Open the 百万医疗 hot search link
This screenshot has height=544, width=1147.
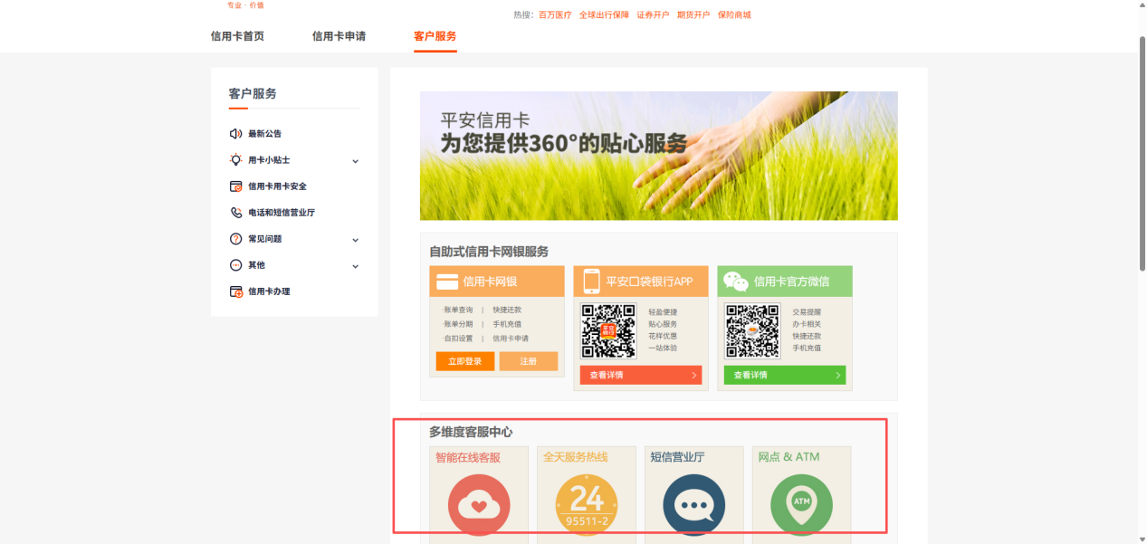click(555, 15)
